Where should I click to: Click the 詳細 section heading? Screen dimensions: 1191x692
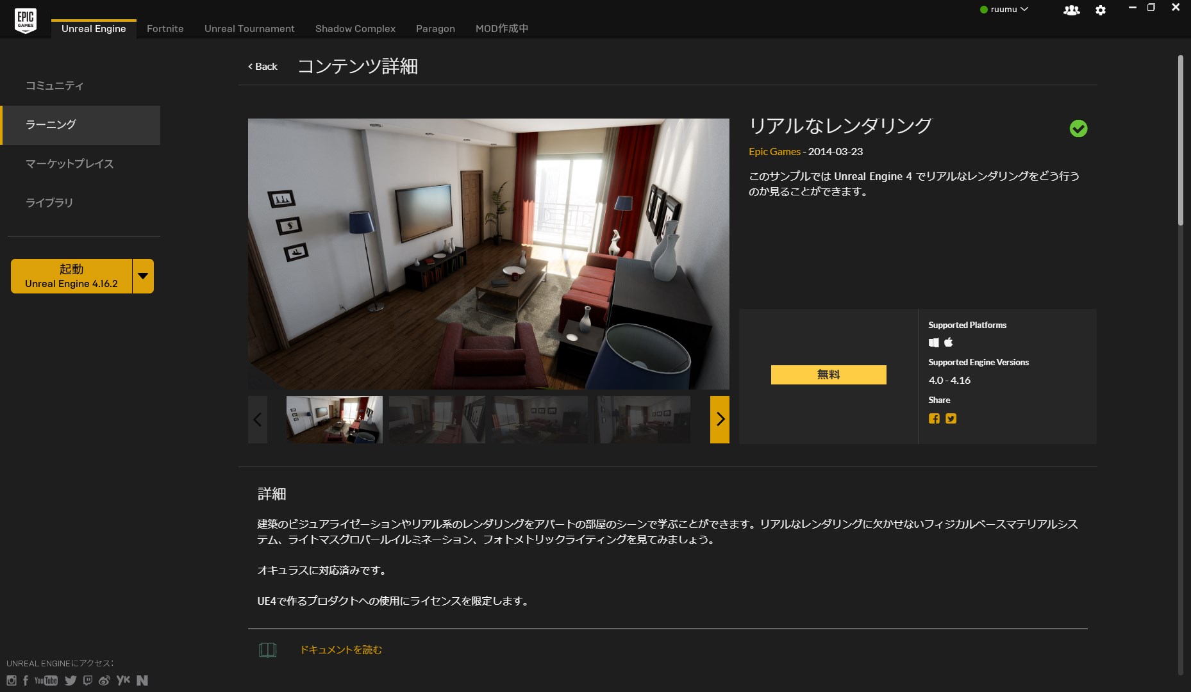[x=272, y=494]
